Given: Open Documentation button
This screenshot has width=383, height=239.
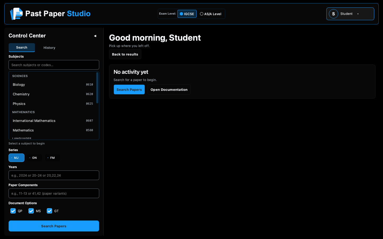Looking at the screenshot, I should (169, 89).
